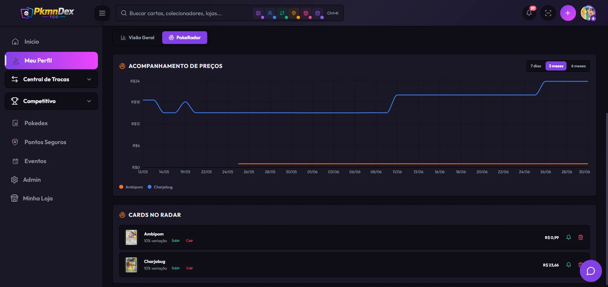Image resolution: width=608 pixels, height=287 pixels.
Task: Switch to the Visão Geral tab
Action: [138, 38]
